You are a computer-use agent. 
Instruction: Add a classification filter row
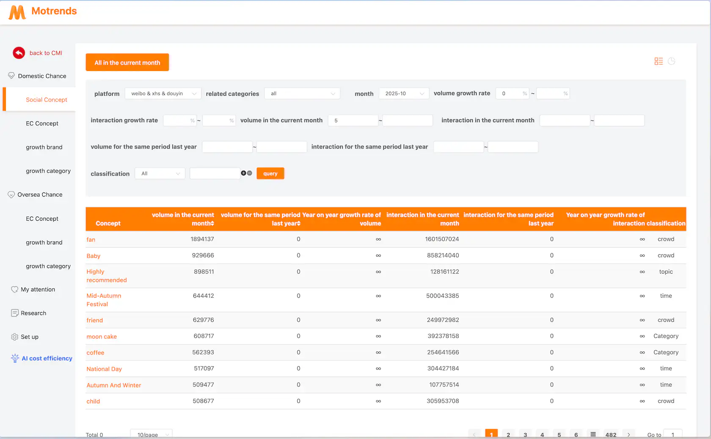(243, 173)
